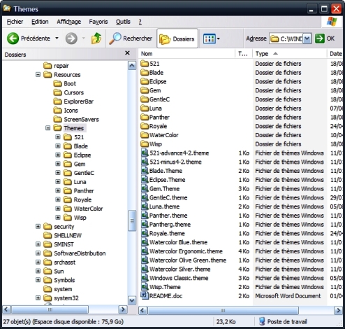Select the Wisp folder icon in file list
Screen dimensions: 345x329
(x=145, y=143)
